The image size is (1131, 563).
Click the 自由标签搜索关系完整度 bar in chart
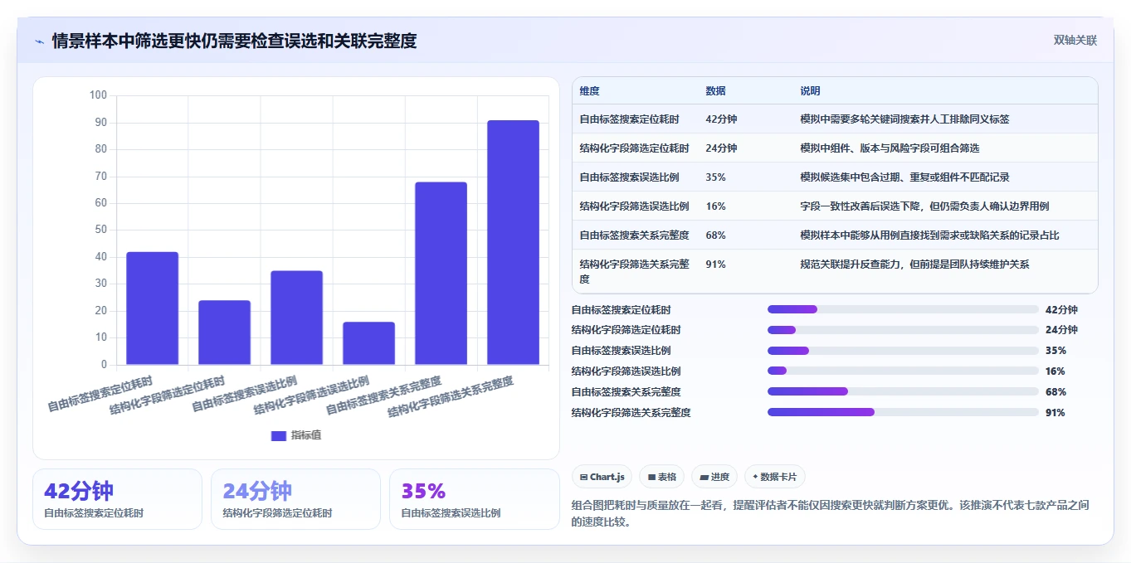441,274
